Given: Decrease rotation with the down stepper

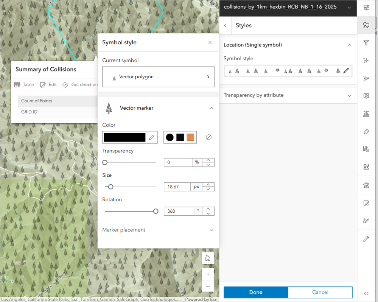Looking at the screenshot, I should coord(208,213).
